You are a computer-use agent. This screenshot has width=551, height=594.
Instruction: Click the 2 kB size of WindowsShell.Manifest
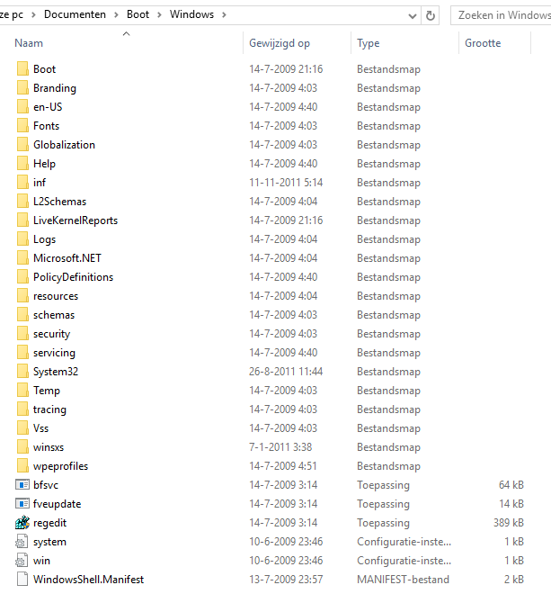point(514,580)
